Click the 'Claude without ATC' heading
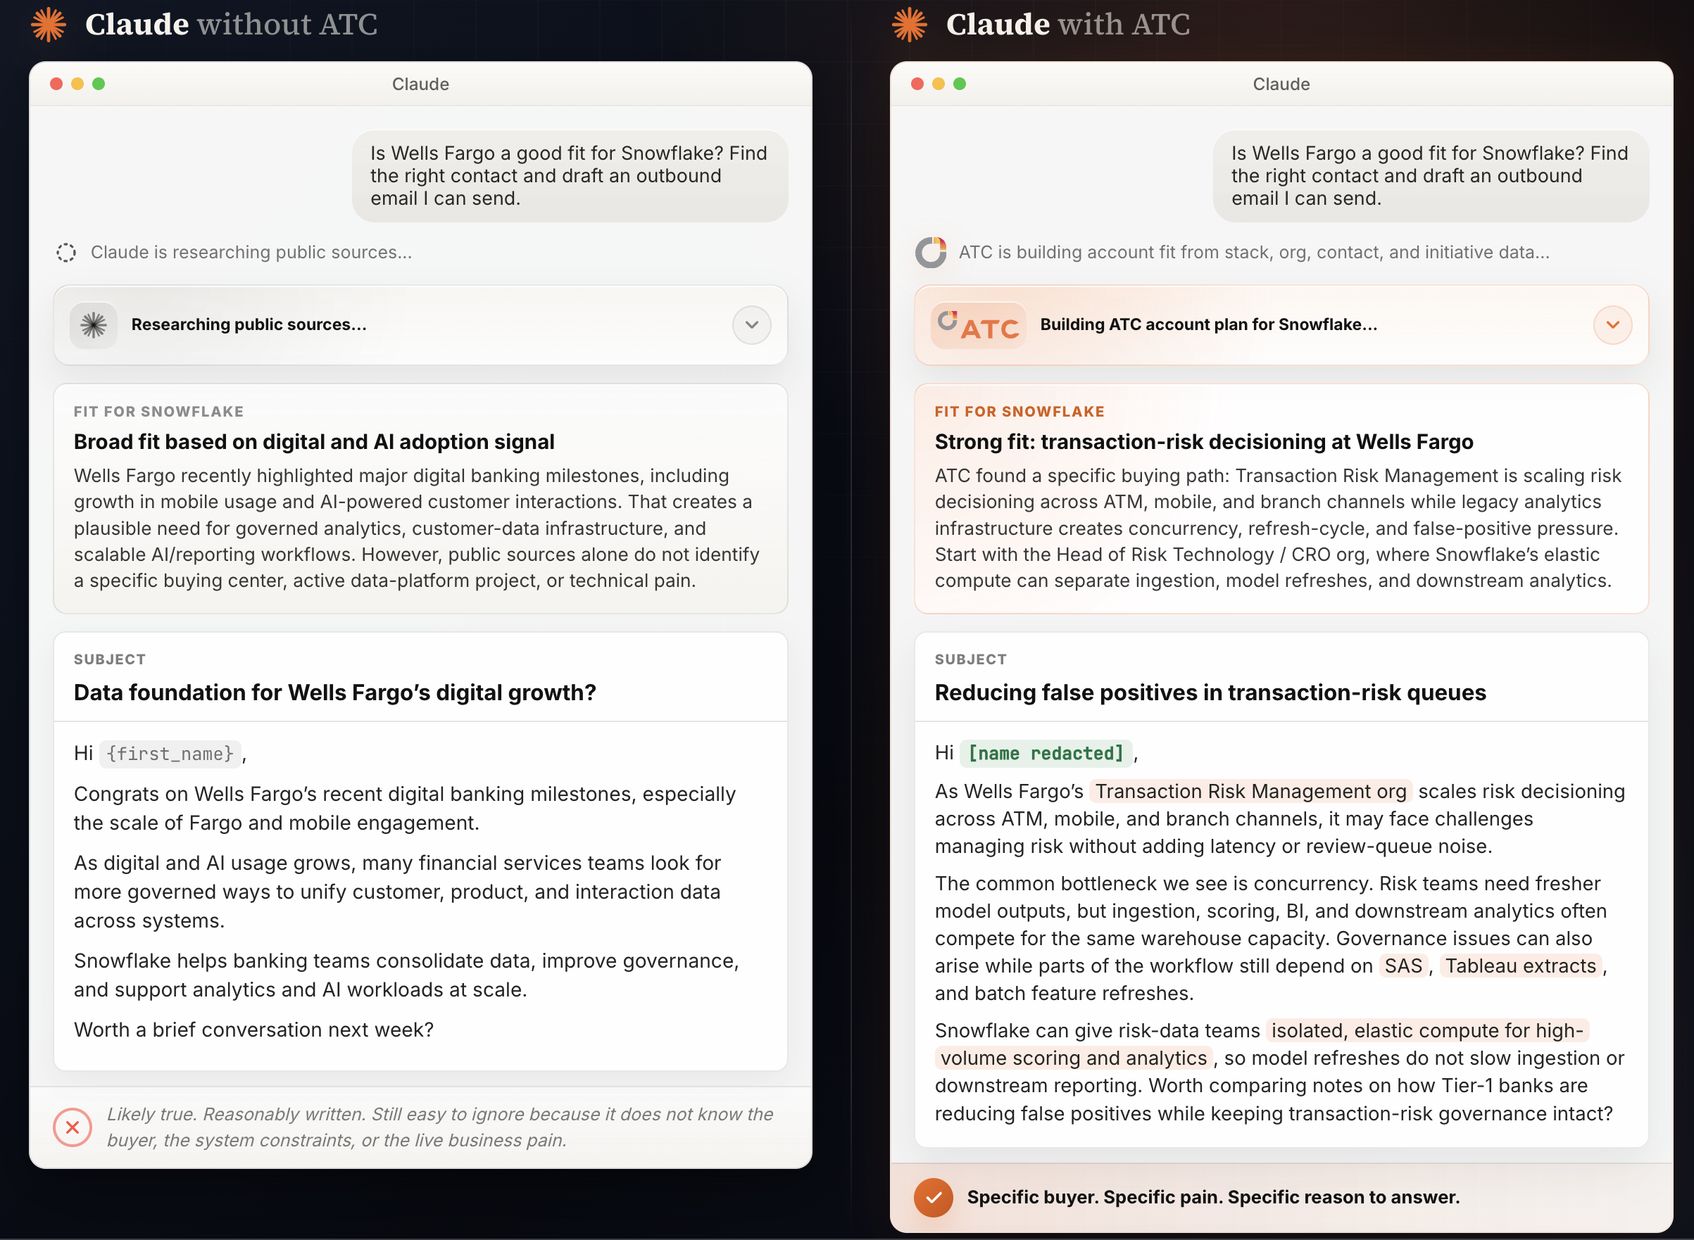 (231, 24)
